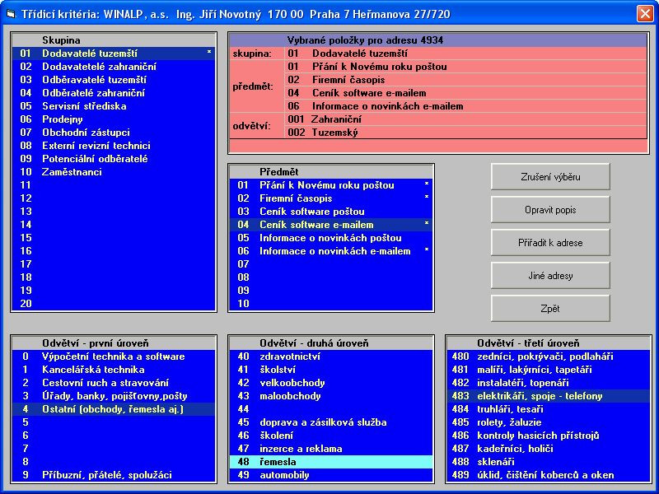Pick group 07 Obchodní zástupci
This screenshot has height=494, width=659.
pyautogui.click(x=114, y=133)
